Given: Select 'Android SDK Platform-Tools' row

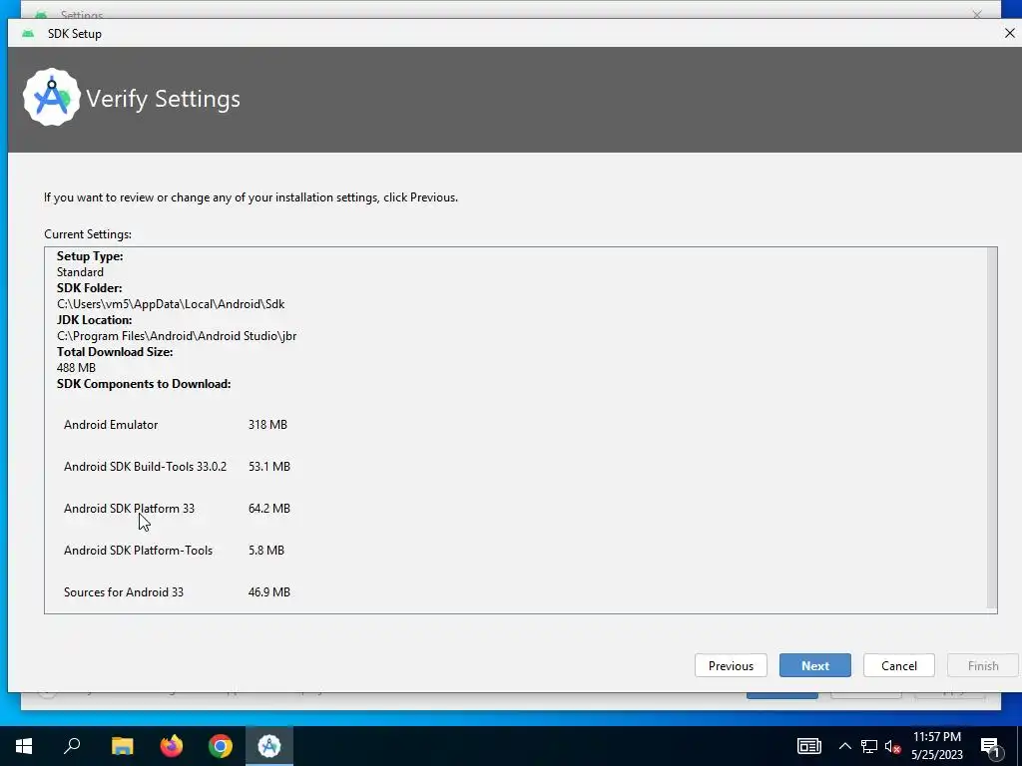Looking at the screenshot, I should click(x=174, y=551).
